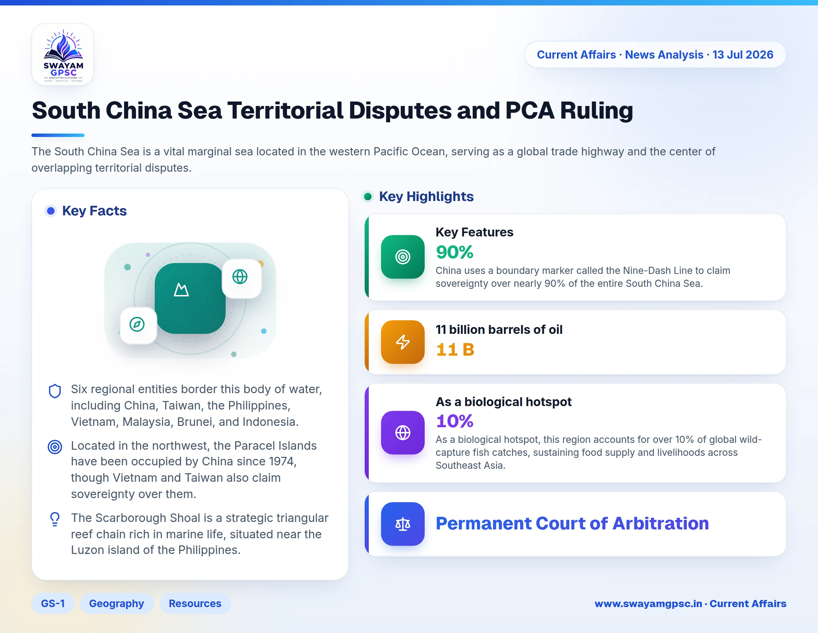Select the Geography tag

(x=117, y=603)
